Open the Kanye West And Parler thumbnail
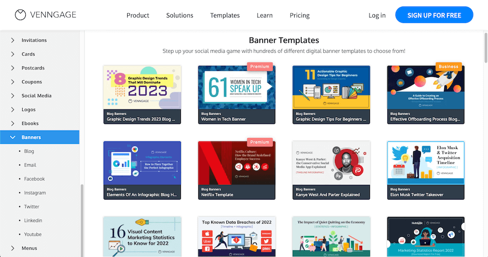This screenshot has height=257, width=488. (331, 163)
